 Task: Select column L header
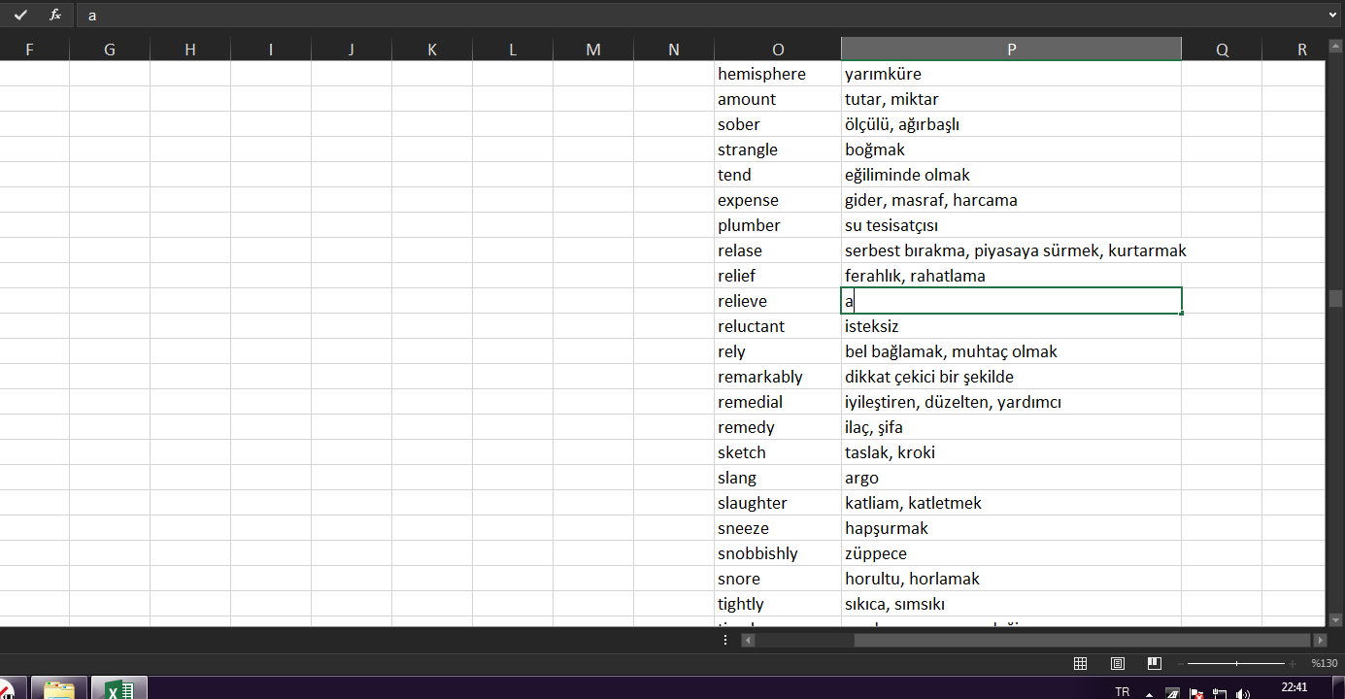pos(513,50)
